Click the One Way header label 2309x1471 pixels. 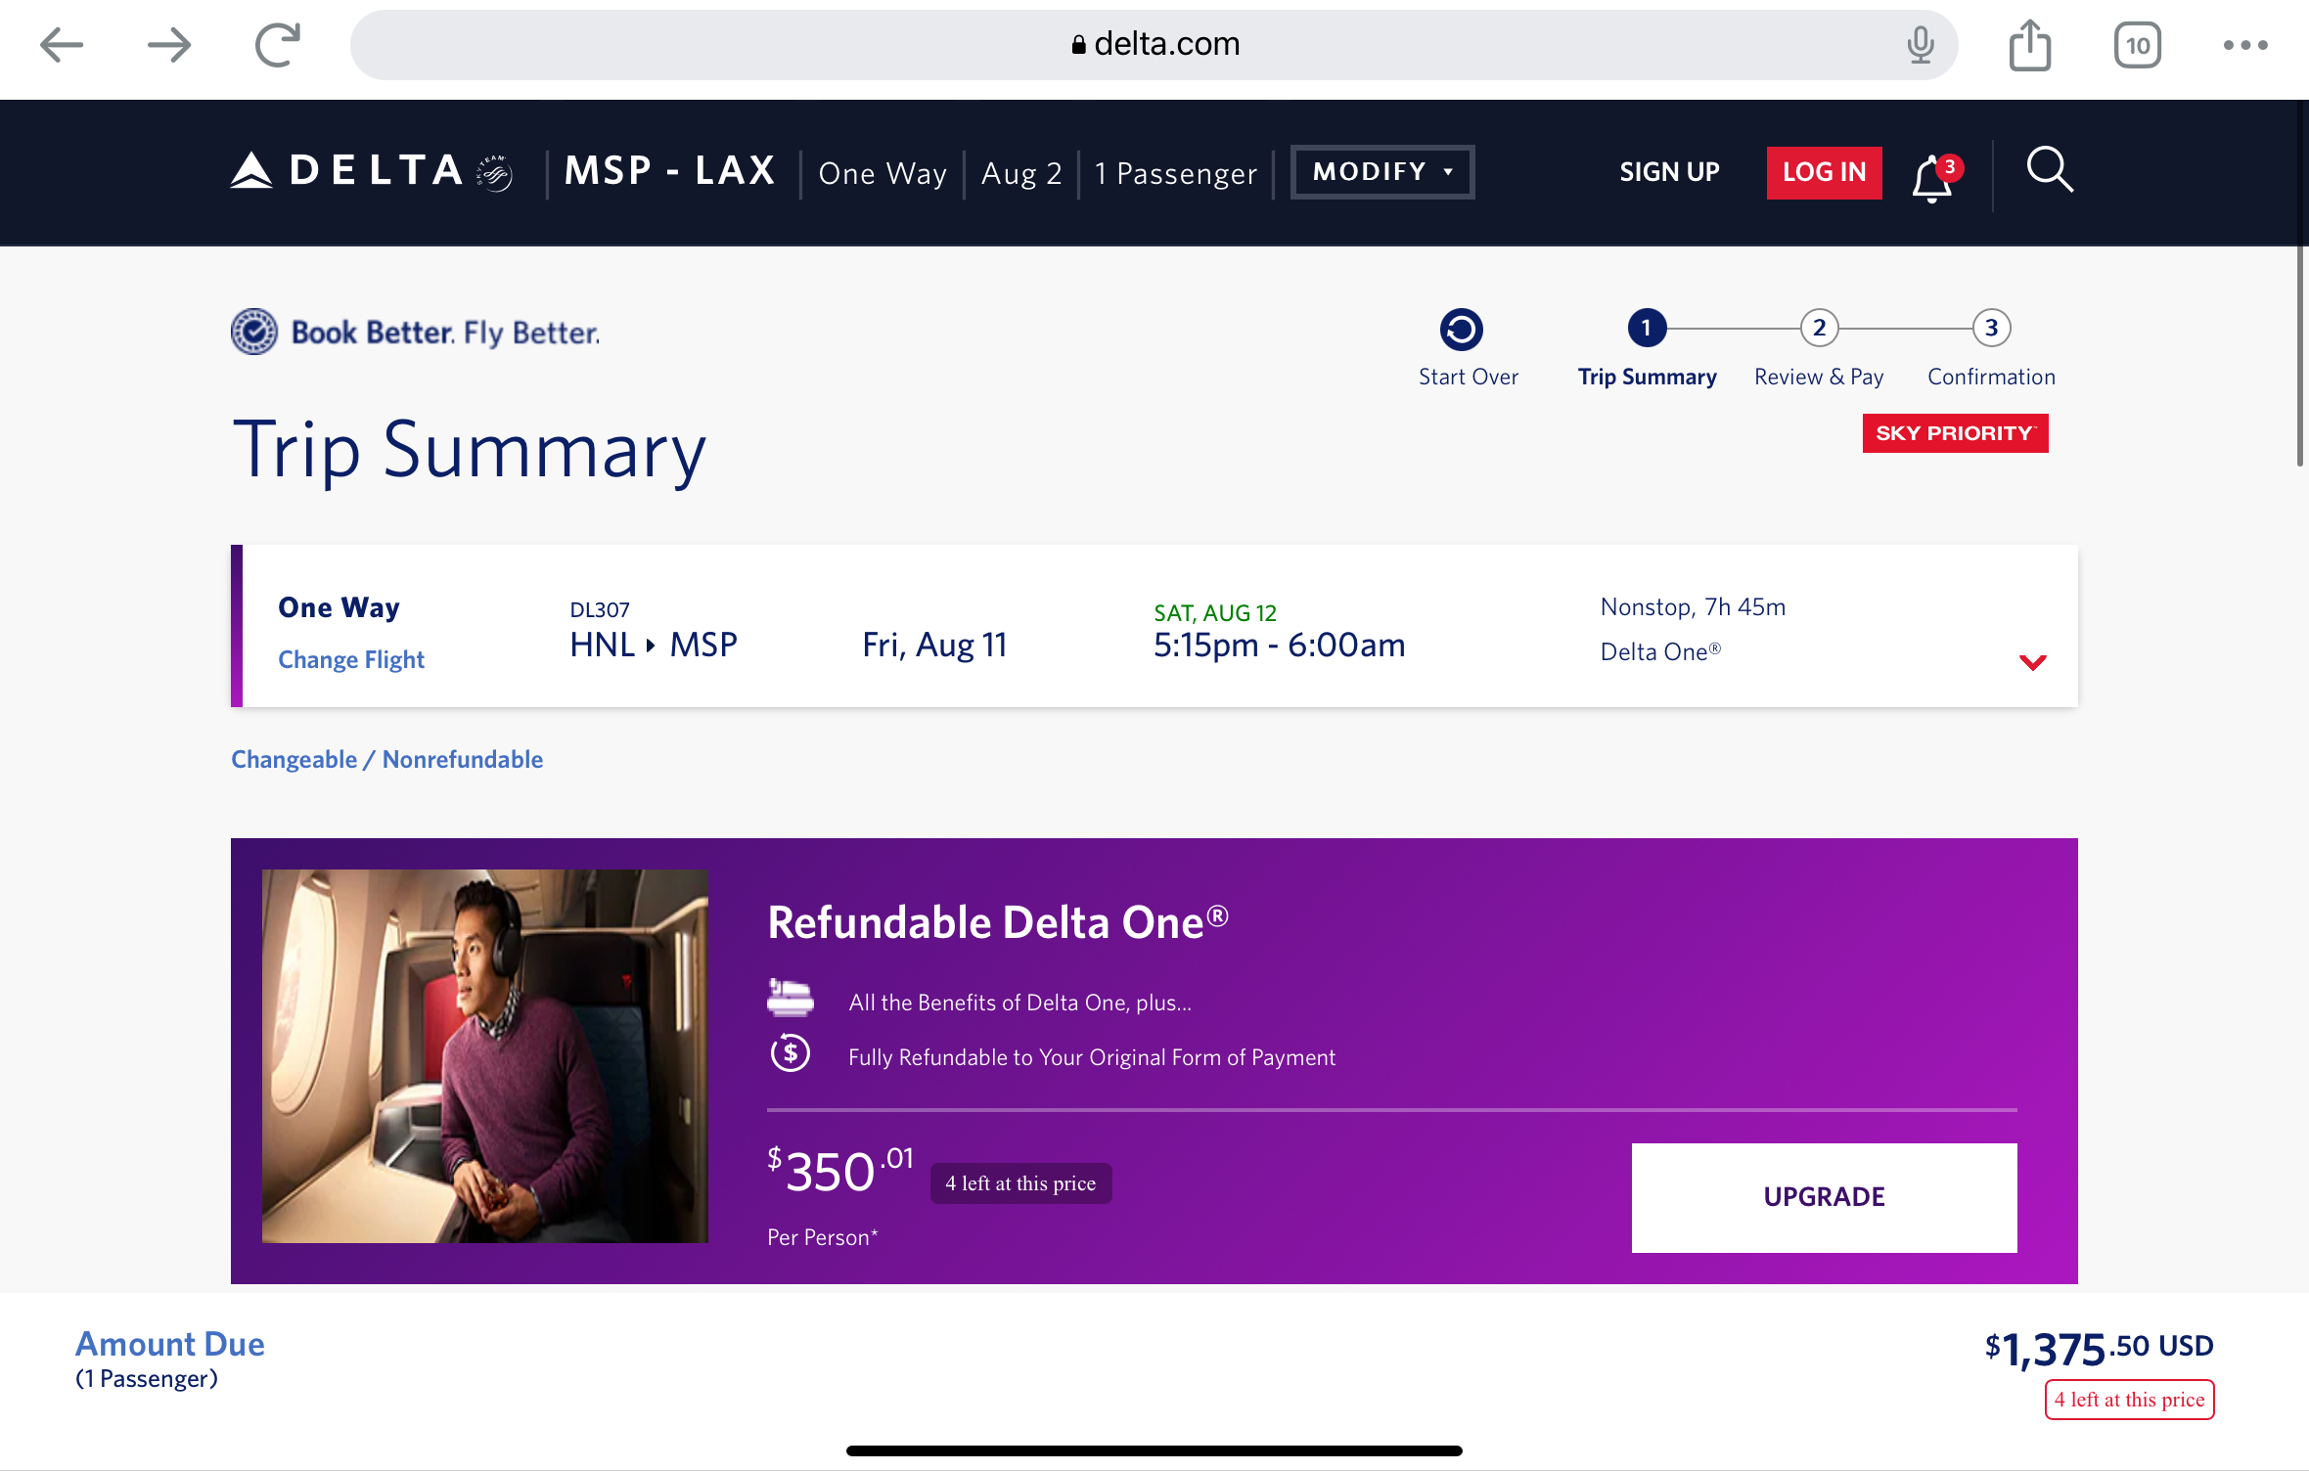click(883, 173)
